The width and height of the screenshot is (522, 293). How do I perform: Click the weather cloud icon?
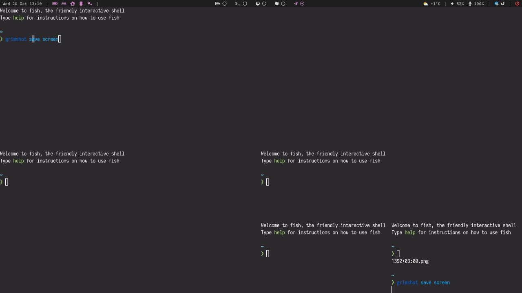point(426,4)
